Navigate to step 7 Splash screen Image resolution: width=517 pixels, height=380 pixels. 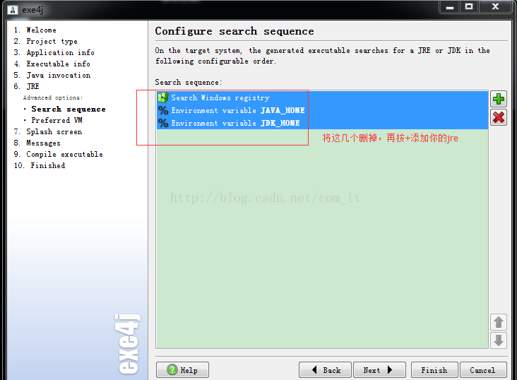tap(54, 132)
